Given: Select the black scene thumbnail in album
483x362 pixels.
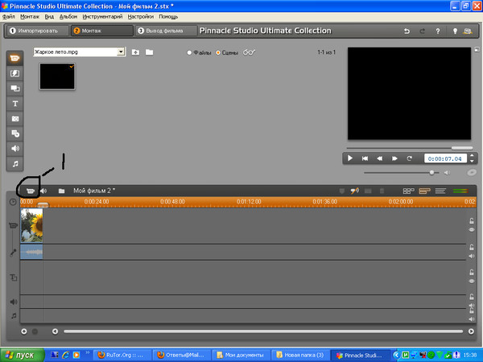Looking at the screenshot, I should coord(57,76).
